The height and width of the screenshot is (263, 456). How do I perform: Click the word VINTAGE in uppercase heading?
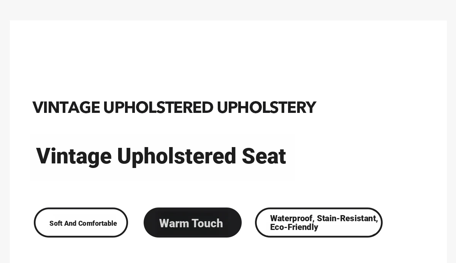(66, 108)
